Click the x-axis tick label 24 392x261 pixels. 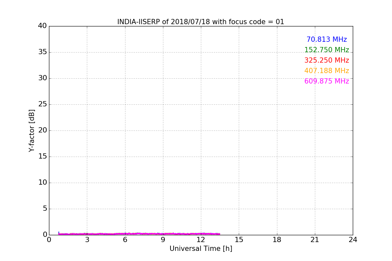coord(353,240)
